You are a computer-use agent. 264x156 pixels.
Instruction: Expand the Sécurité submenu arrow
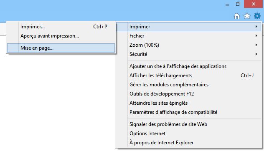point(256,54)
